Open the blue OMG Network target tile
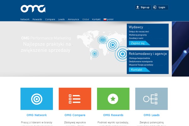The width and height of the screenshot is (189, 126). point(37,99)
